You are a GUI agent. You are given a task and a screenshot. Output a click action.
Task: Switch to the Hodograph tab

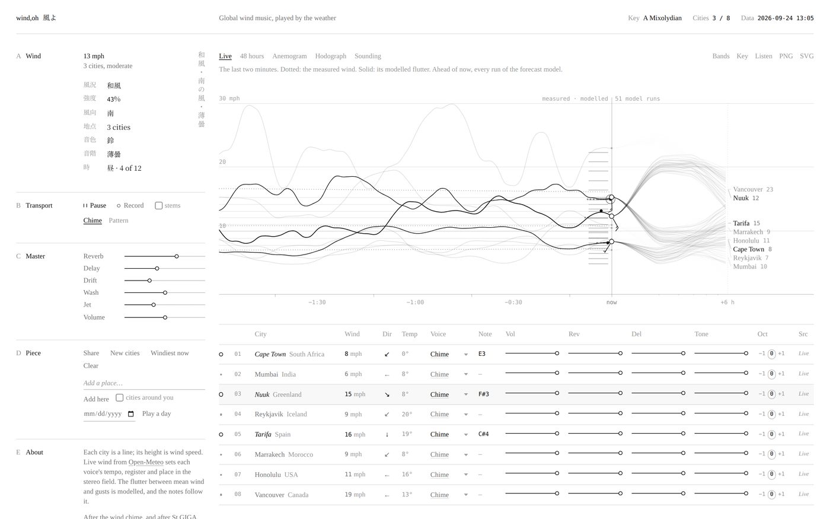331,56
